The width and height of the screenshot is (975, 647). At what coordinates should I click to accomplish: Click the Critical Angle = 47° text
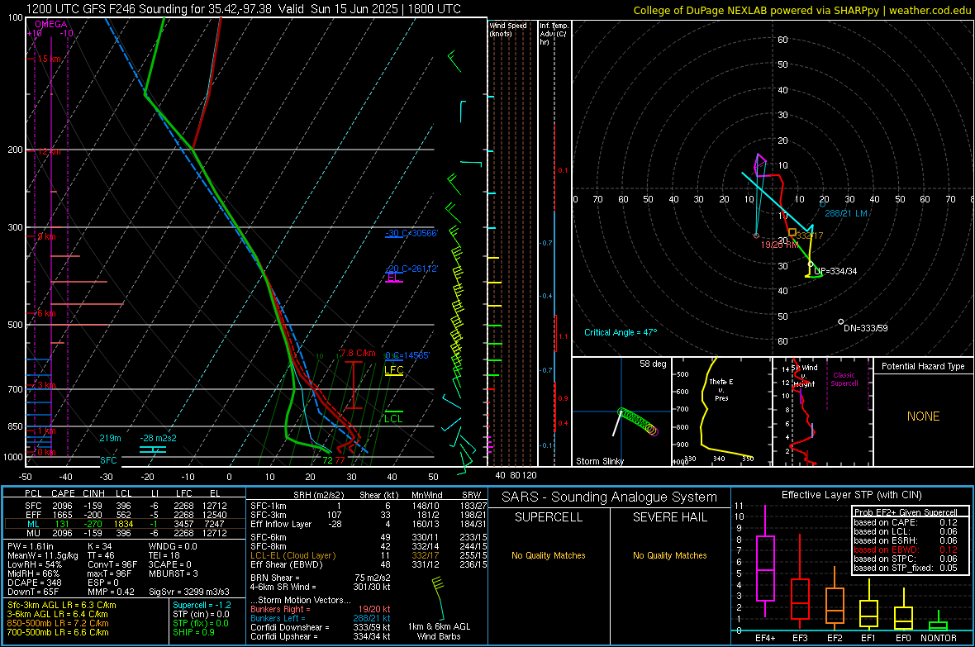tap(620, 332)
